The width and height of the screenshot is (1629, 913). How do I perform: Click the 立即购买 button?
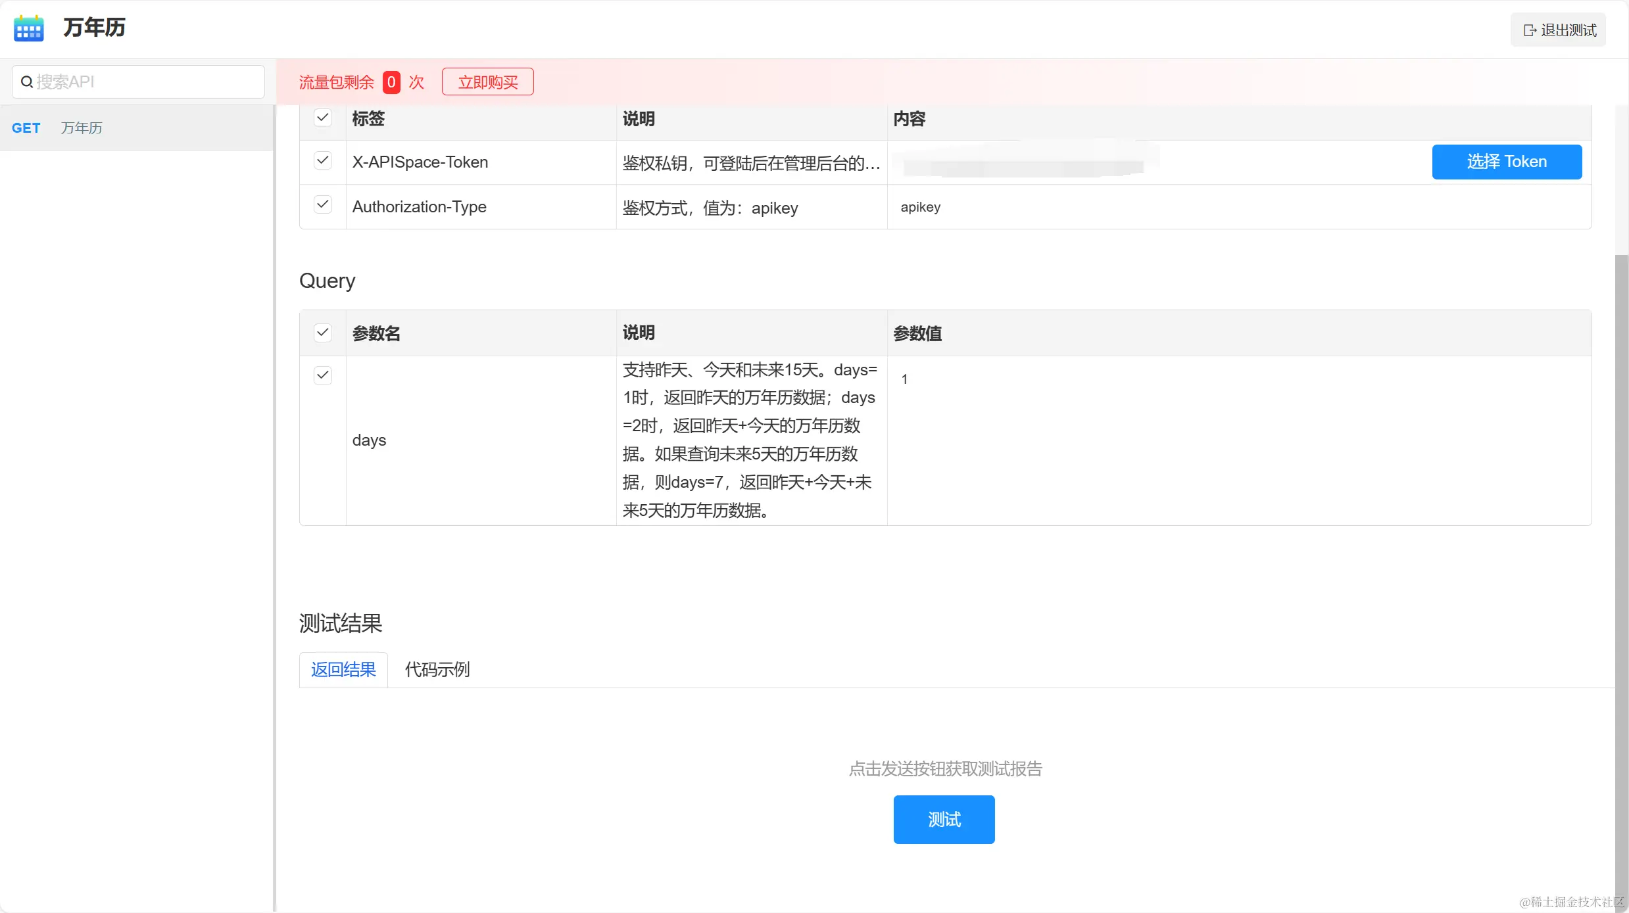pyautogui.click(x=487, y=82)
